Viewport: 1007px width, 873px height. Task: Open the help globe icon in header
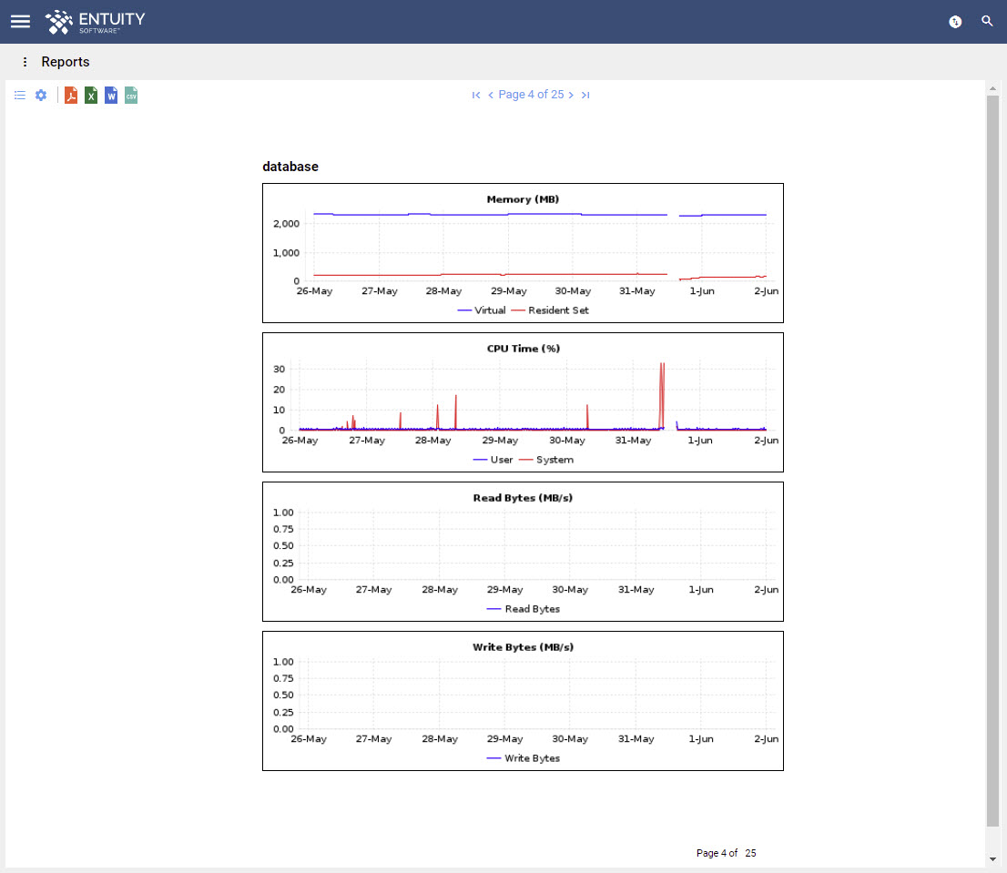click(955, 22)
